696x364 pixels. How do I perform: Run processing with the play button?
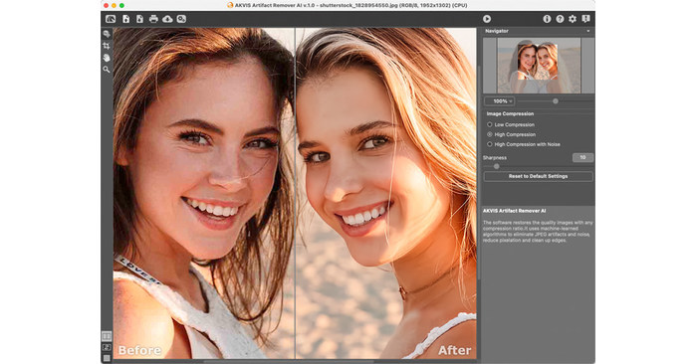click(487, 19)
